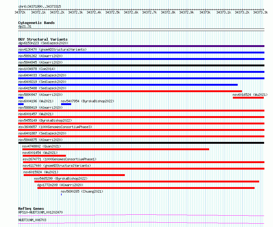Click the nsv6409219 (Sedlazeck2020) blue bar

128,85
